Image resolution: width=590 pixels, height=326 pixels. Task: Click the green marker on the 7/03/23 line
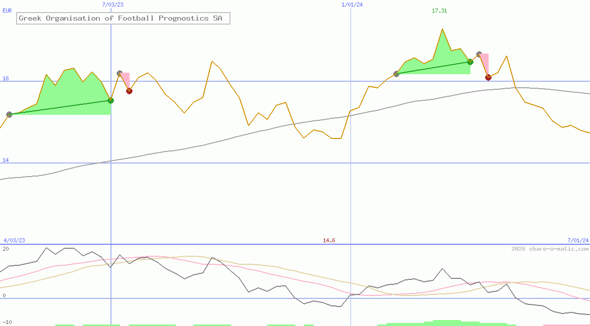tap(111, 100)
